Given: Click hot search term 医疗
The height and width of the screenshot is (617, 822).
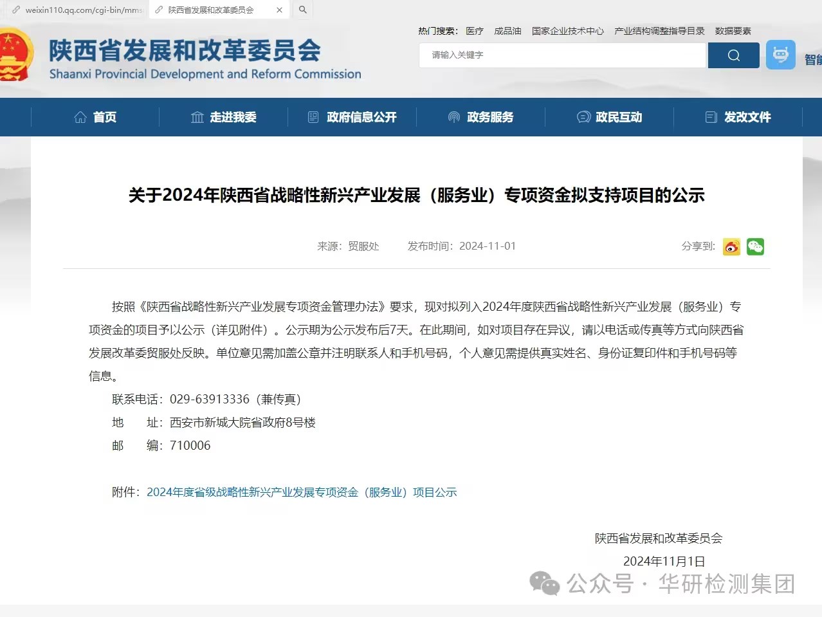Looking at the screenshot, I should 475,31.
